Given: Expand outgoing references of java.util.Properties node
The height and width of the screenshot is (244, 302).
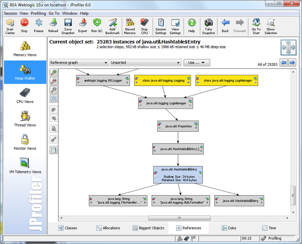Looking at the screenshot, I should (x=196, y=127).
